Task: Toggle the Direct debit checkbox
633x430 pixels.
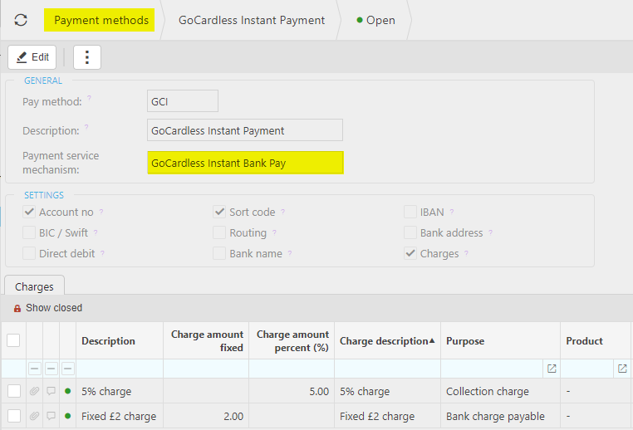Action: pyautogui.click(x=29, y=253)
